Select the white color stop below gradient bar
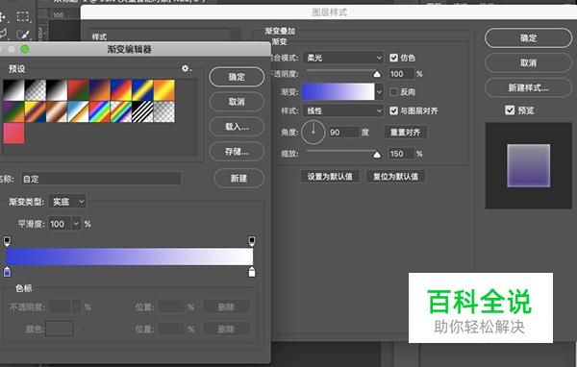 point(252,272)
